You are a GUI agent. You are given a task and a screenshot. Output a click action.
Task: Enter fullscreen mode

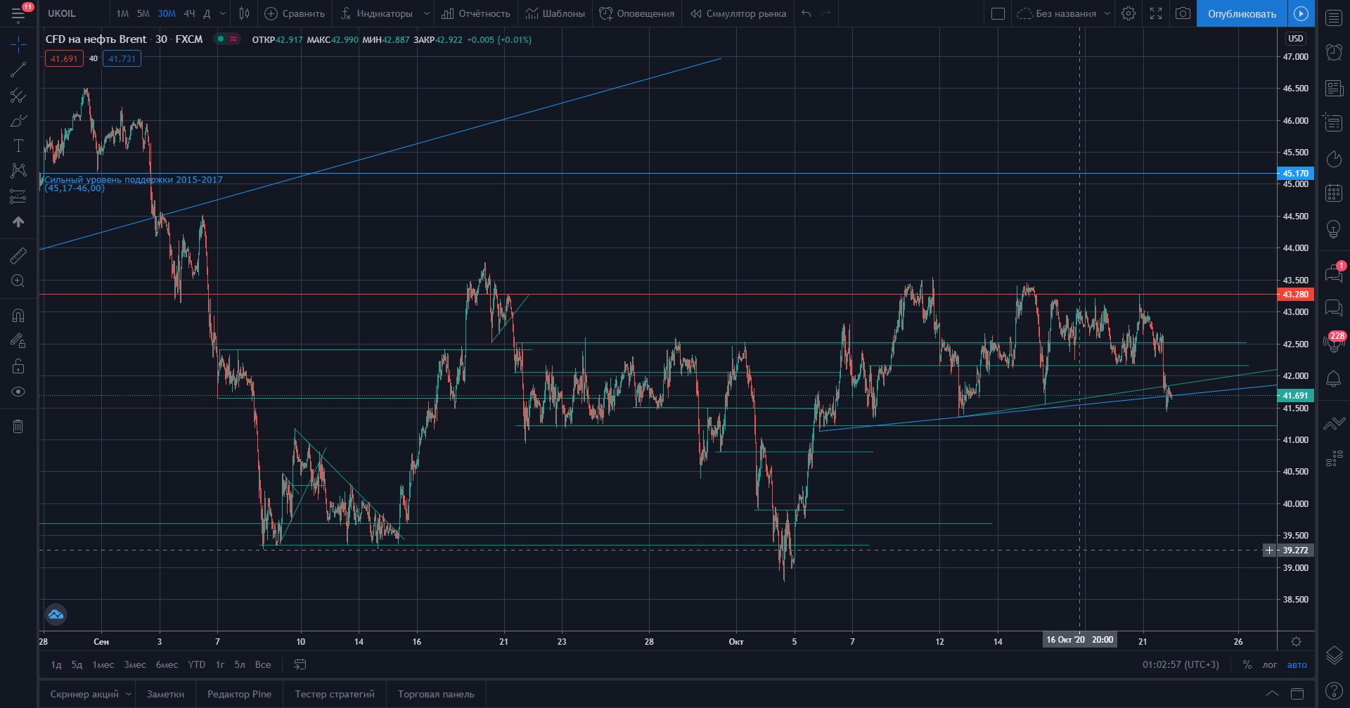point(1156,13)
